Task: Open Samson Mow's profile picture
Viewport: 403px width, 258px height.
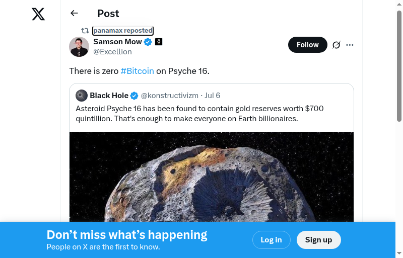Action: pos(79,47)
